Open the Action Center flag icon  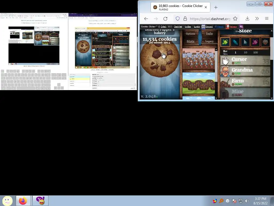[x=234, y=201]
